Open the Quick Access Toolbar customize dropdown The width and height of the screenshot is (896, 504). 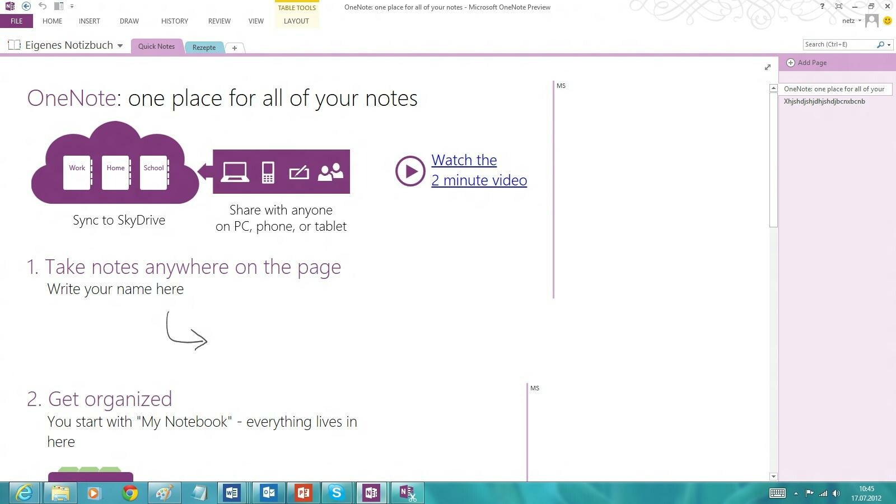click(x=72, y=6)
